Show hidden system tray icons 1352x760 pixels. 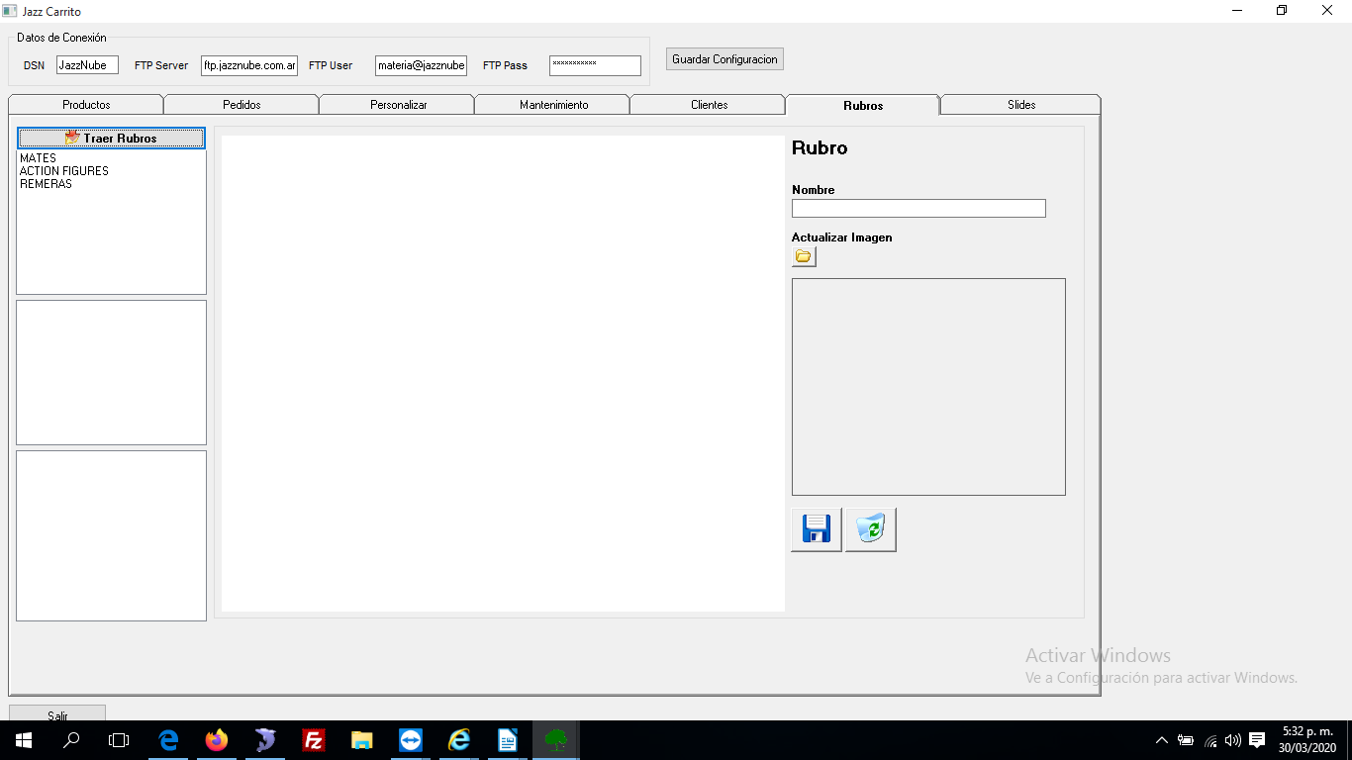[1162, 740]
